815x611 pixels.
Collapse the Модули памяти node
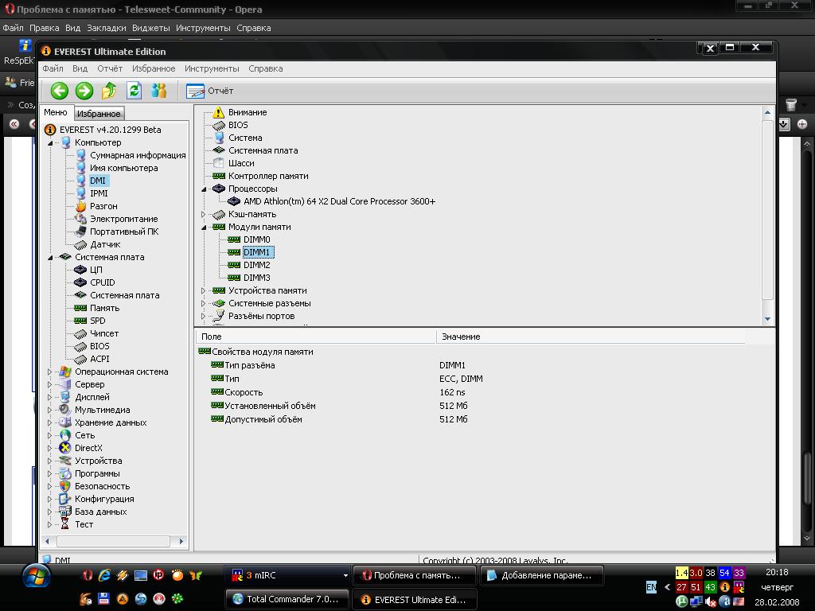pos(204,227)
